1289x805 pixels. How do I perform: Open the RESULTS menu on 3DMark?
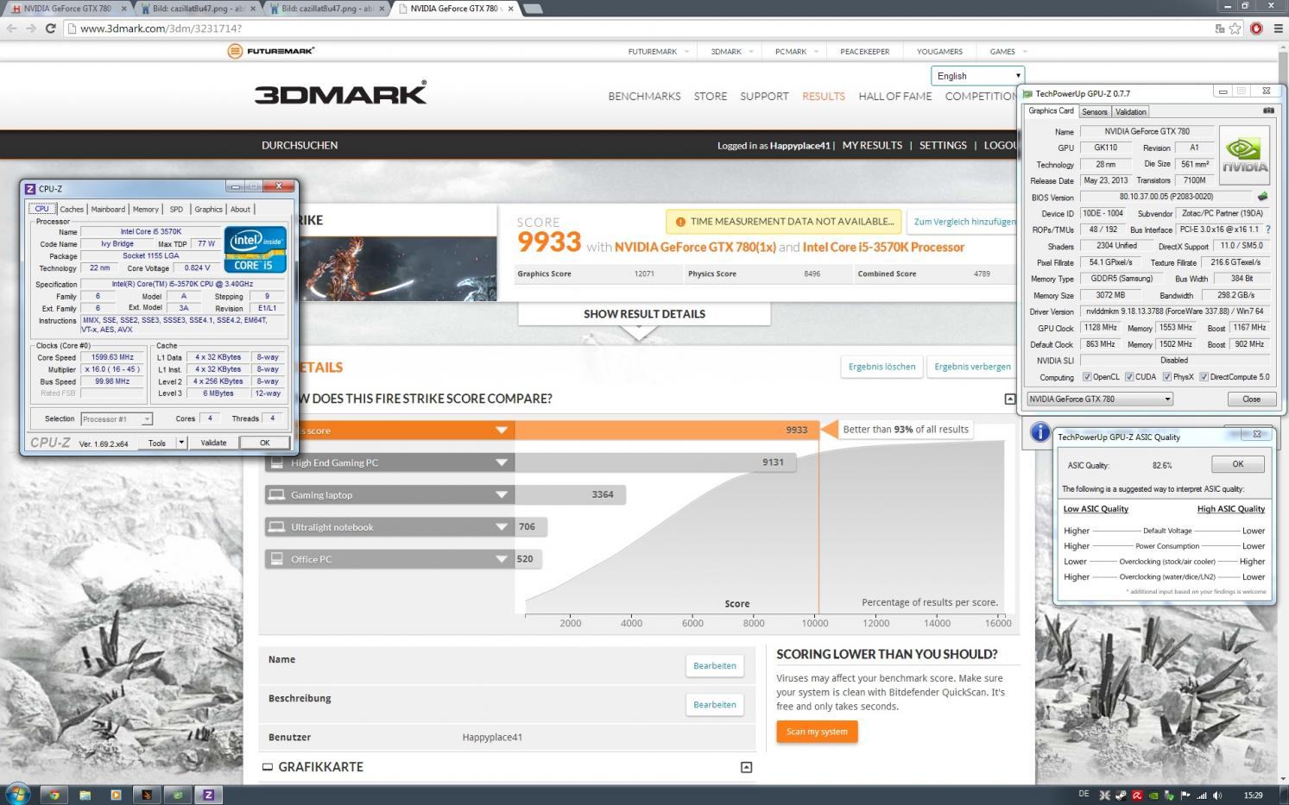point(823,96)
